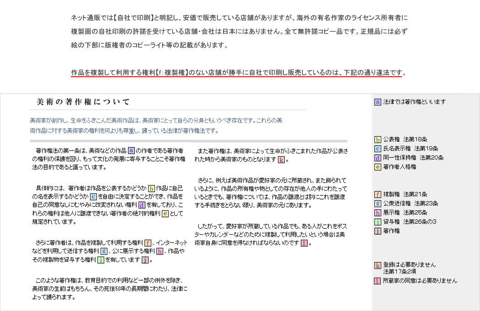This screenshot has width=480, height=311.
Task: Click inline 'a' marker after 美術などの作品
Action: [131, 150]
